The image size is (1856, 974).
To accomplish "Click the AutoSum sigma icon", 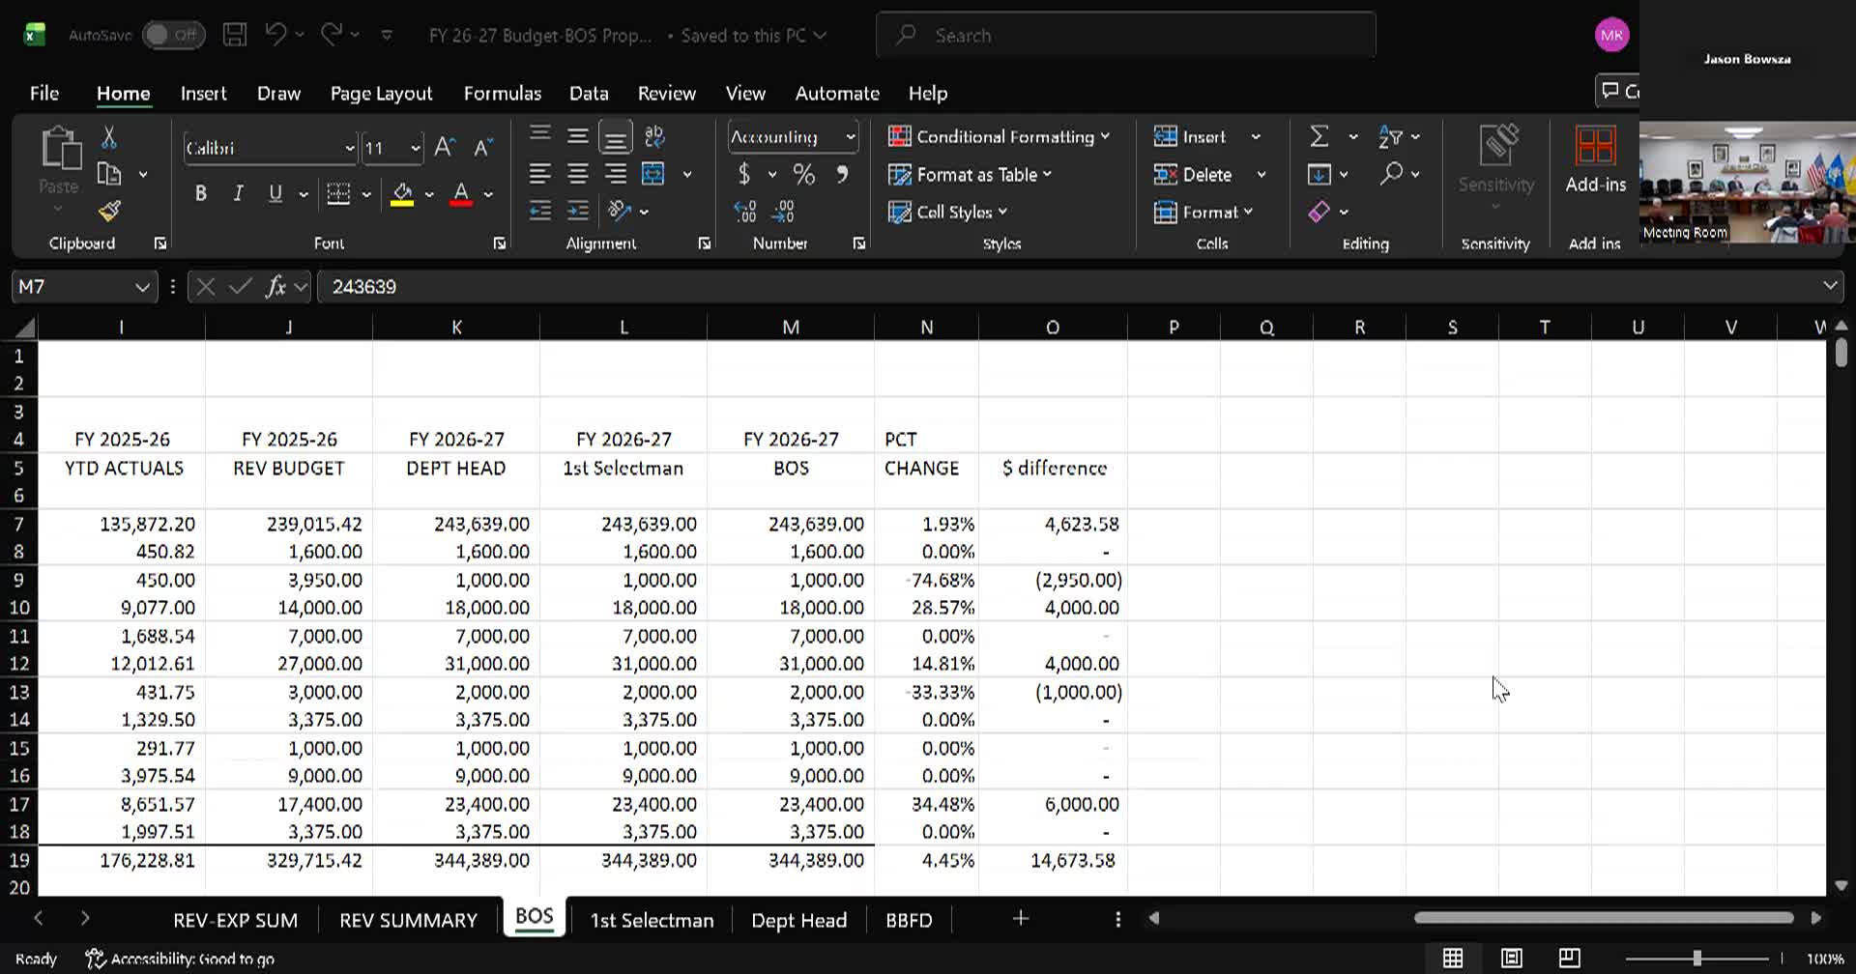I will (x=1319, y=136).
